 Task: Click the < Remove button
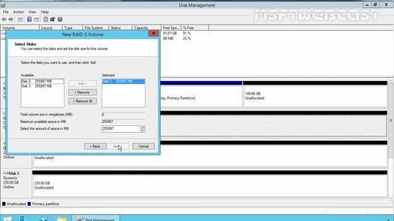(82, 93)
